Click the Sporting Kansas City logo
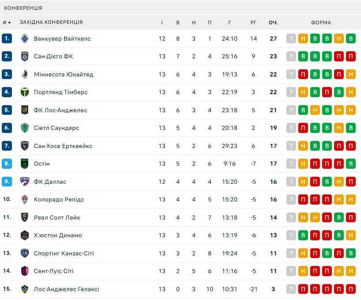 tap(25, 253)
